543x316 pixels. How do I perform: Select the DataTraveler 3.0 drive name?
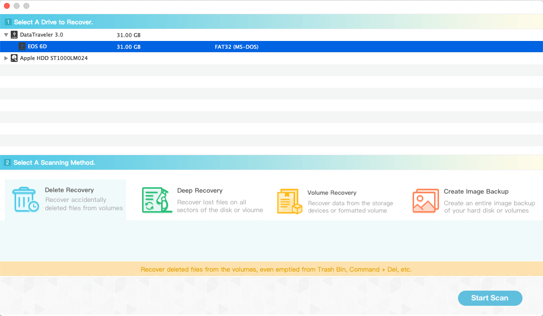pyautogui.click(x=42, y=35)
